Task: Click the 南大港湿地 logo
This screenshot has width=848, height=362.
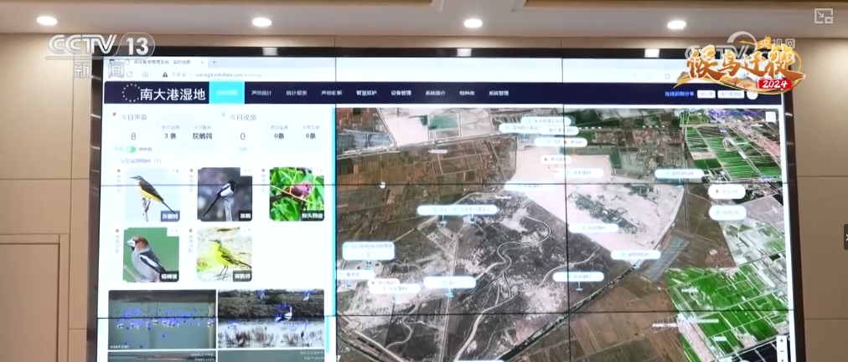Action: coord(164,94)
